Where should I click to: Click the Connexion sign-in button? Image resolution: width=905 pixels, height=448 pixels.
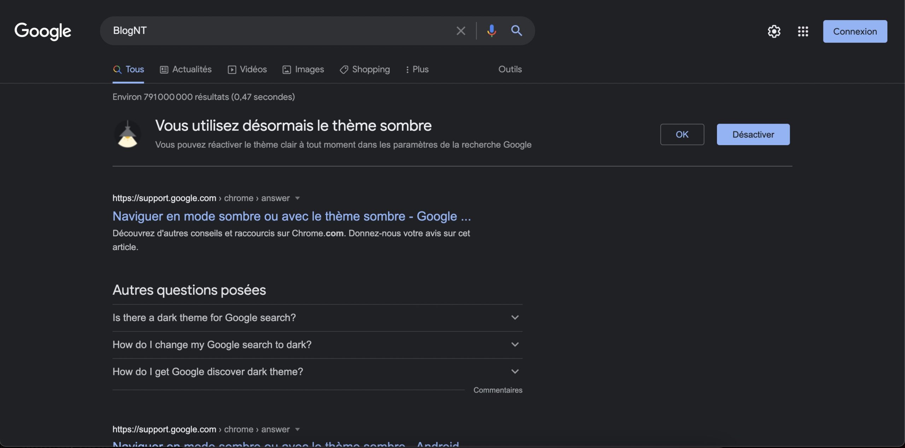click(855, 31)
